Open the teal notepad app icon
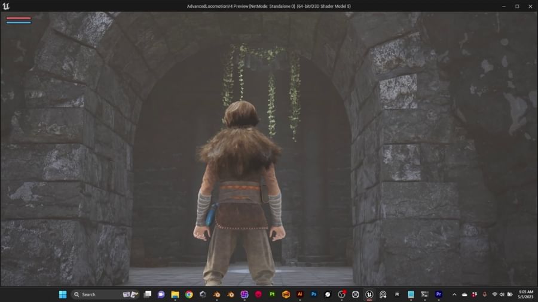This screenshot has height=302, width=538. point(411,294)
